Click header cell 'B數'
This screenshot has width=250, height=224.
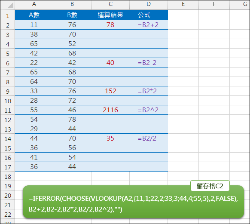coord(72,15)
